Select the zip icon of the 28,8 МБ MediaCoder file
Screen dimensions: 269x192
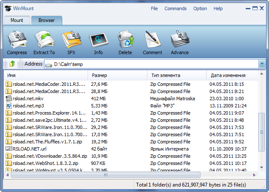point(8,91)
